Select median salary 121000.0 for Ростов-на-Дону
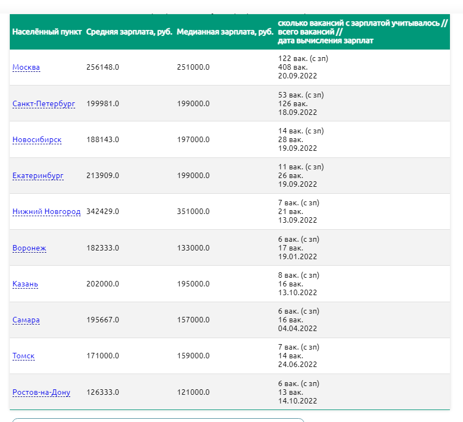Image resolution: width=463 pixels, height=422 pixels. tap(193, 392)
